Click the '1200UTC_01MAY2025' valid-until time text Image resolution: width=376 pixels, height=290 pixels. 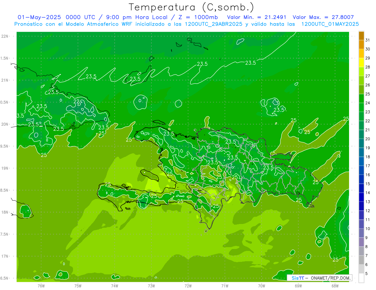330,24
